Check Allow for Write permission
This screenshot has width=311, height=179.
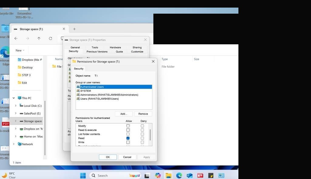[x=128, y=142]
